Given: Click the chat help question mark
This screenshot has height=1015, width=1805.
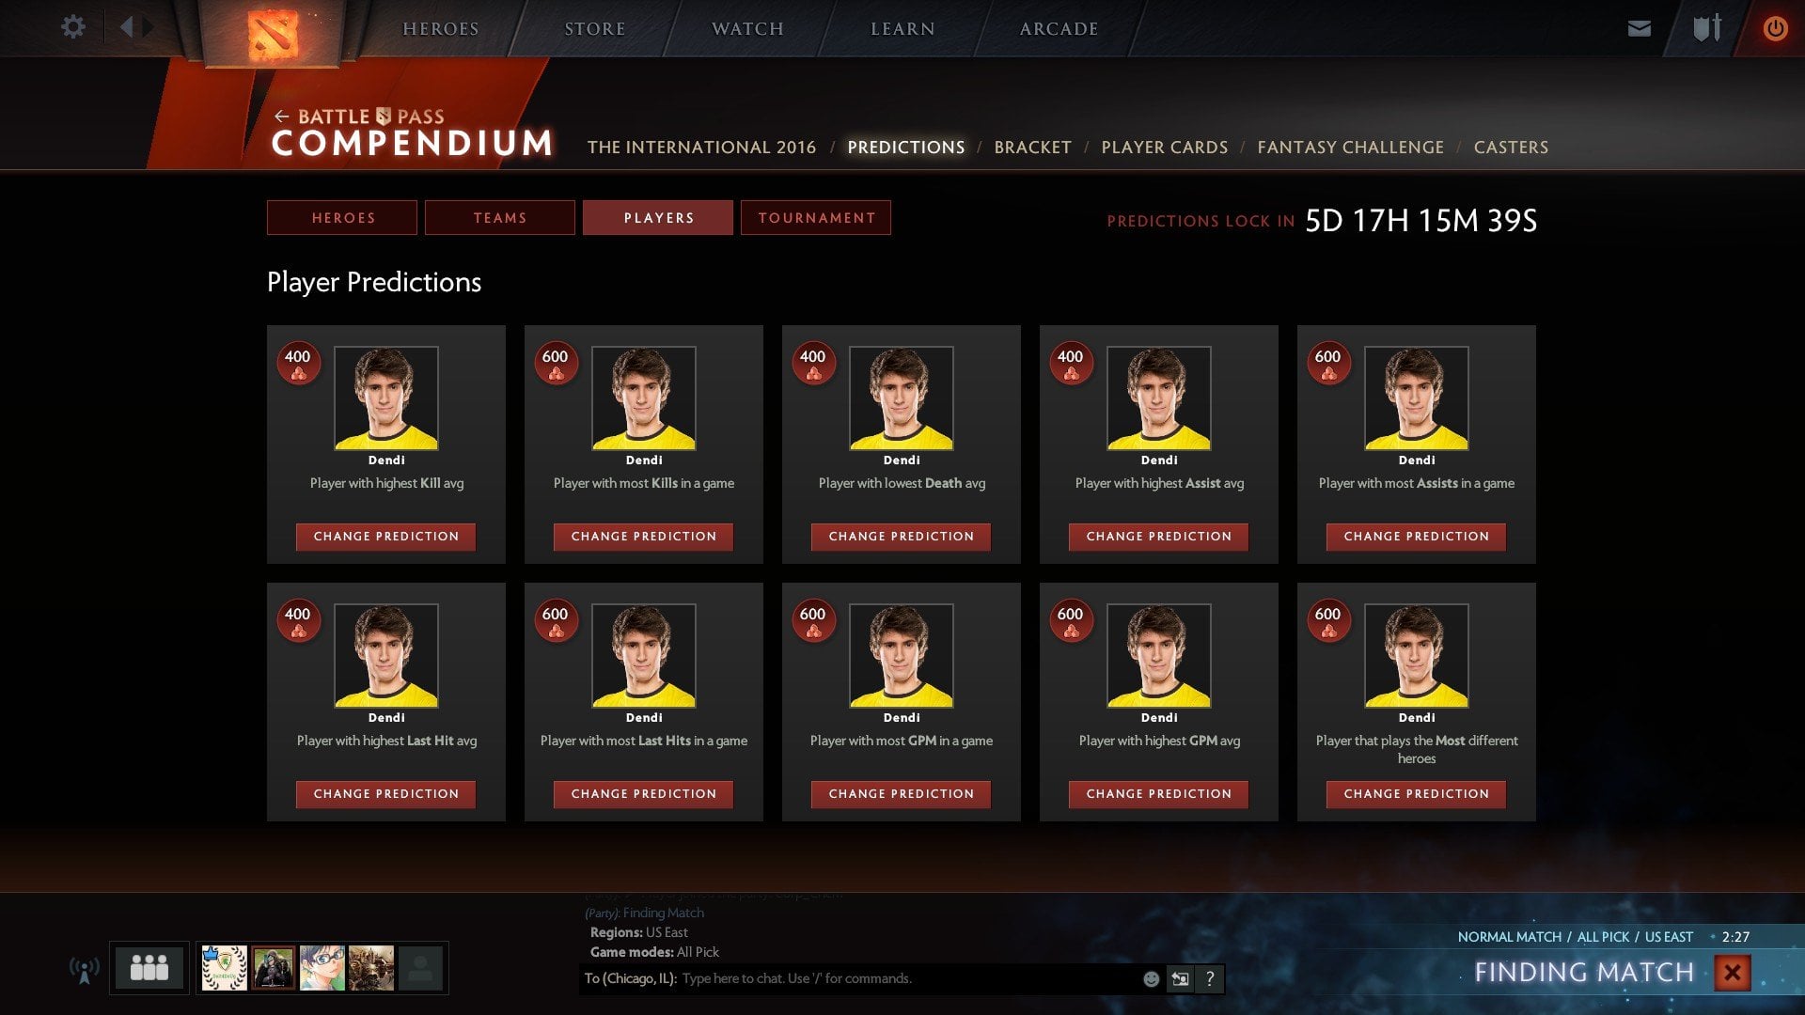Looking at the screenshot, I should coord(1210,979).
